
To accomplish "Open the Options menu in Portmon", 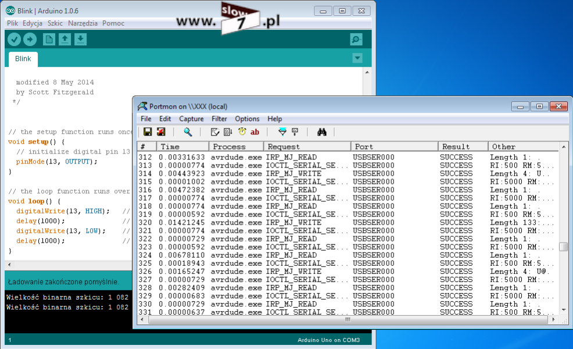I will click(247, 119).
